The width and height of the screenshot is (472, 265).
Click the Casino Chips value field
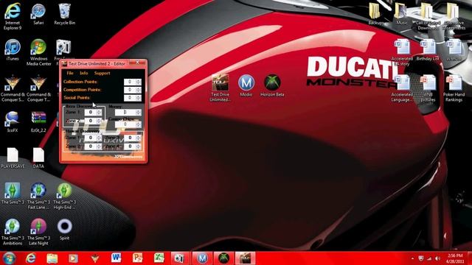tap(125, 124)
